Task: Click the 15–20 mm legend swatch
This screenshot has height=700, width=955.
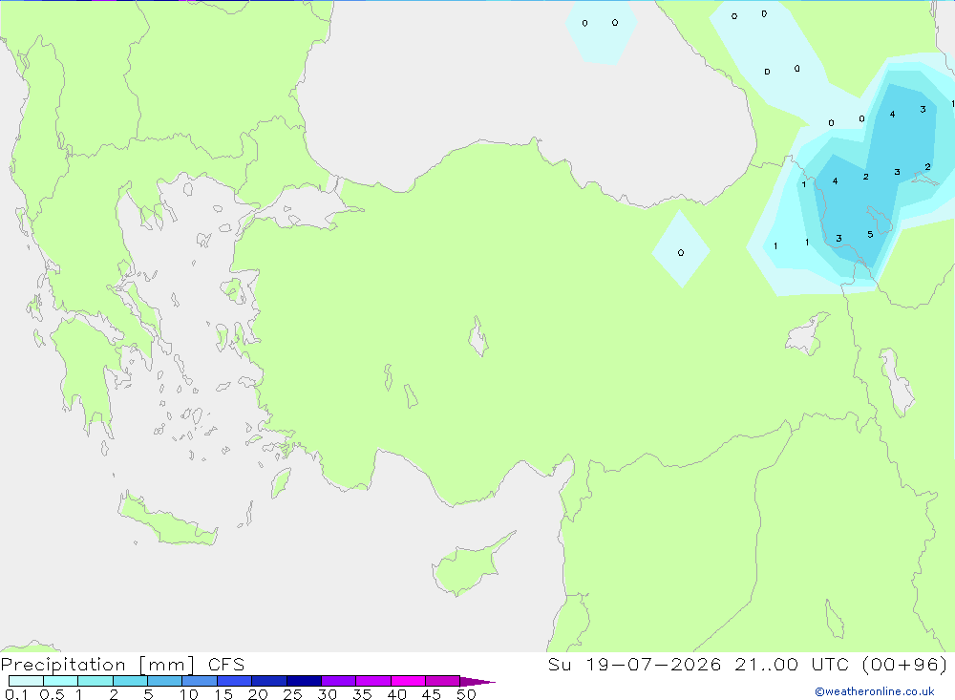Action: coord(235,681)
